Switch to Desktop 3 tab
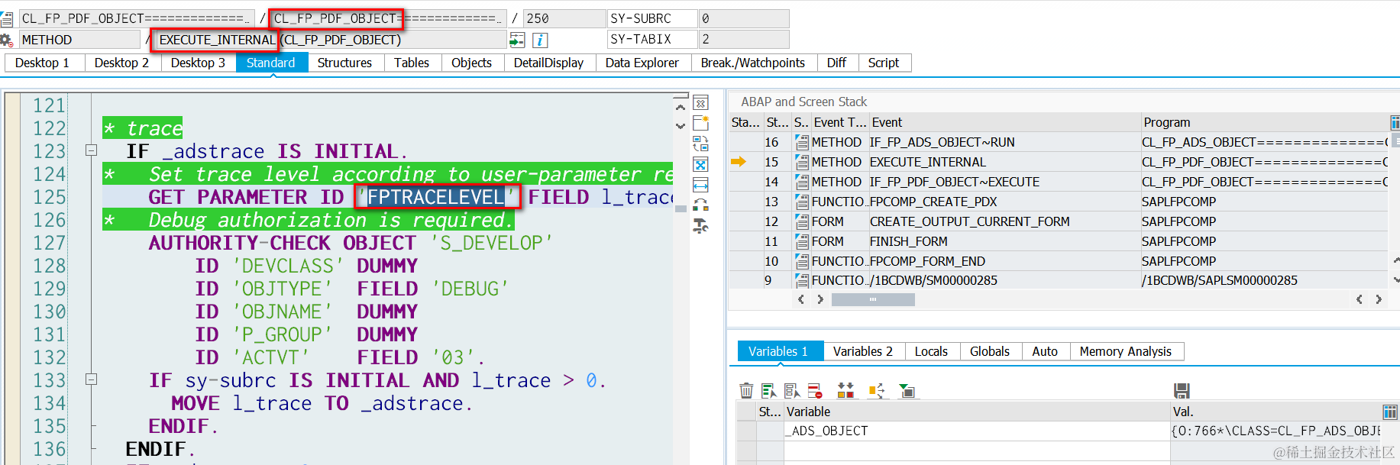The height and width of the screenshot is (465, 1400). pos(199,63)
